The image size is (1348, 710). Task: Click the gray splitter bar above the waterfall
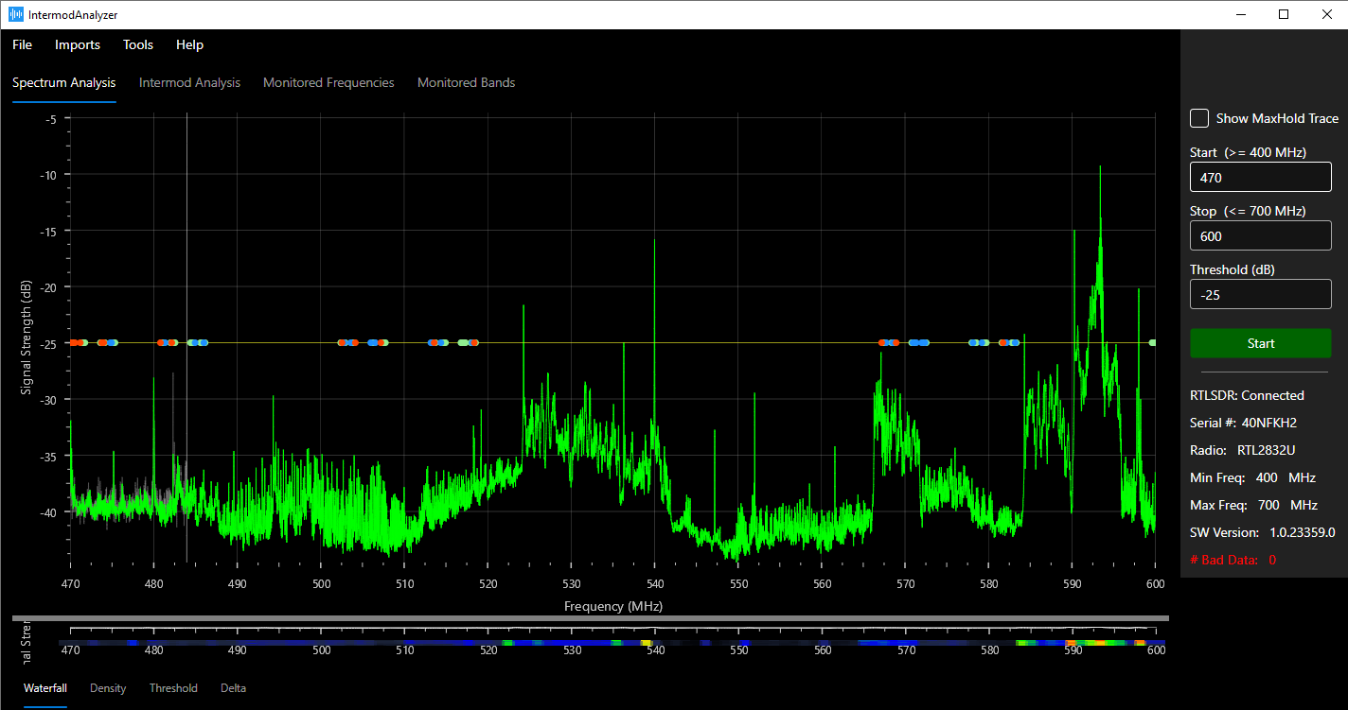tap(590, 618)
